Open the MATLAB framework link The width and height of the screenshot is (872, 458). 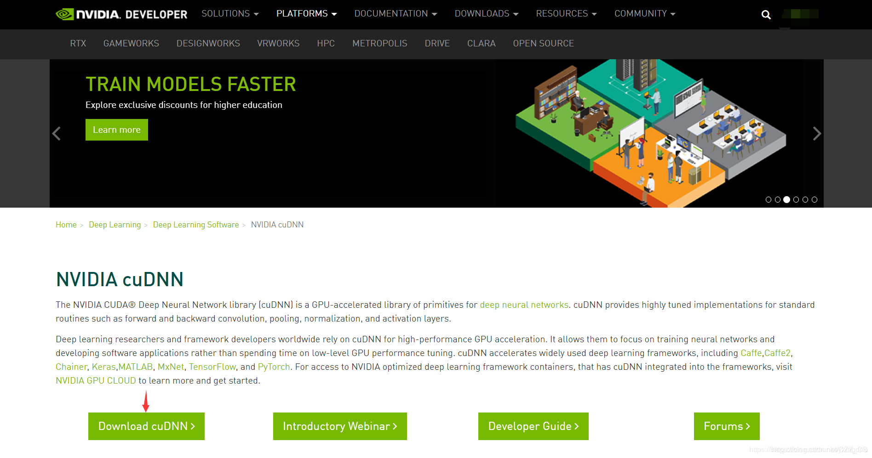[136, 367]
